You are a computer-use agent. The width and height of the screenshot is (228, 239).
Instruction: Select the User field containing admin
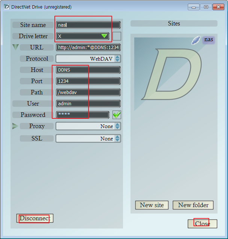click(x=88, y=104)
